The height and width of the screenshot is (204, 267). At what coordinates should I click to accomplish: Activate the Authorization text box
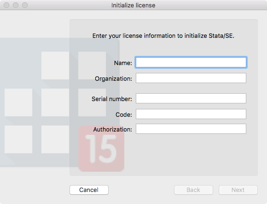(191, 129)
